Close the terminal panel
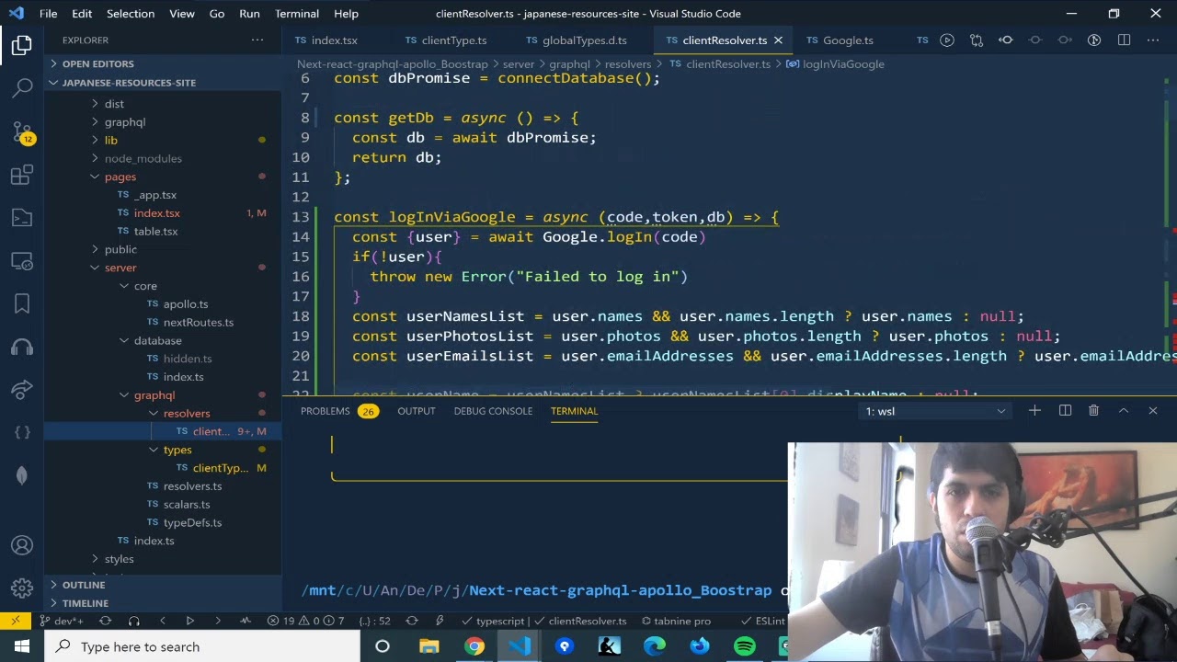 (1153, 411)
